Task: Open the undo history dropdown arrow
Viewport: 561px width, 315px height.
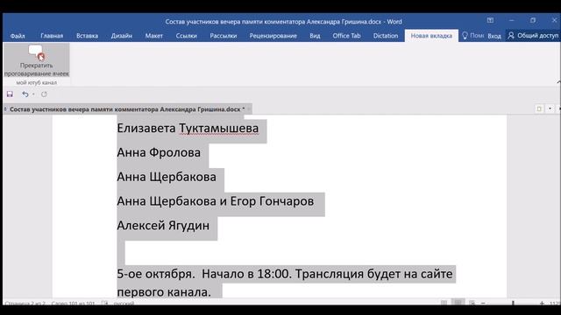Action: pos(33,94)
